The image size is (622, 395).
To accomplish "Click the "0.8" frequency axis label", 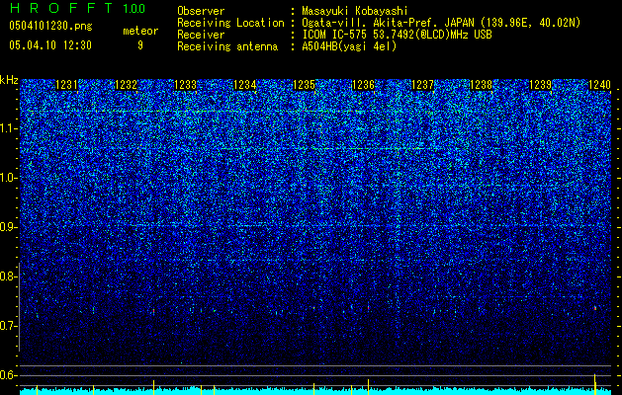I will click(9, 276).
